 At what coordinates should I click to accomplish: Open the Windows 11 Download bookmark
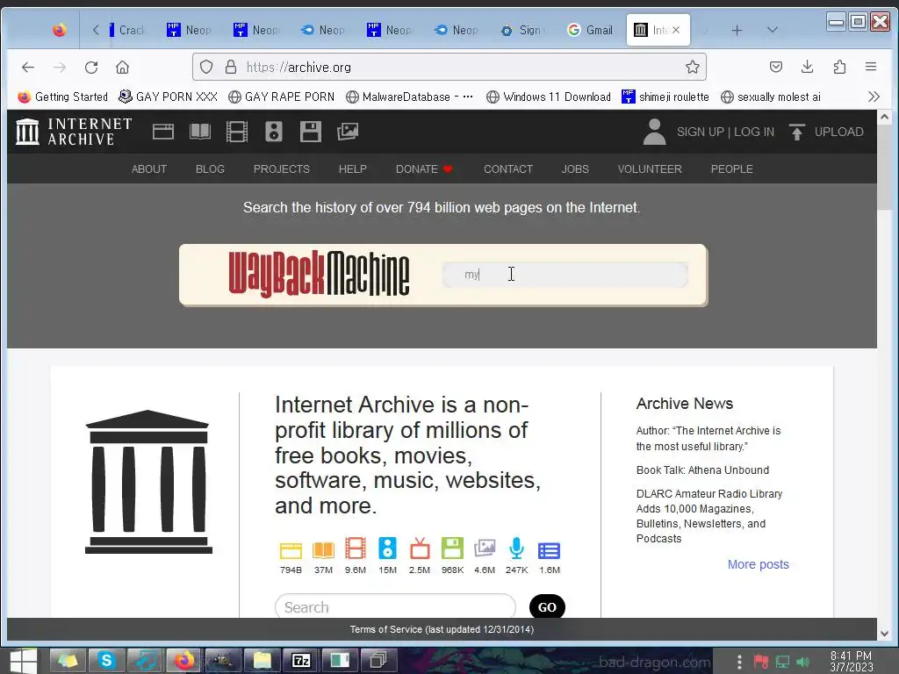click(x=549, y=97)
